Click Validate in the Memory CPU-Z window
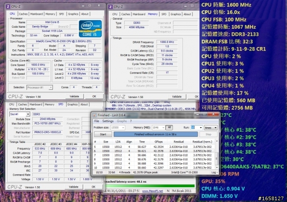This screenshot has width=287, height=202. click(x=177, y=97)
